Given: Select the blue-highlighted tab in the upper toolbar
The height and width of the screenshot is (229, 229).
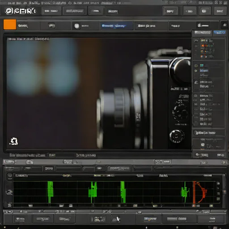Looking at the screenshot, I should tap(116, 26).
